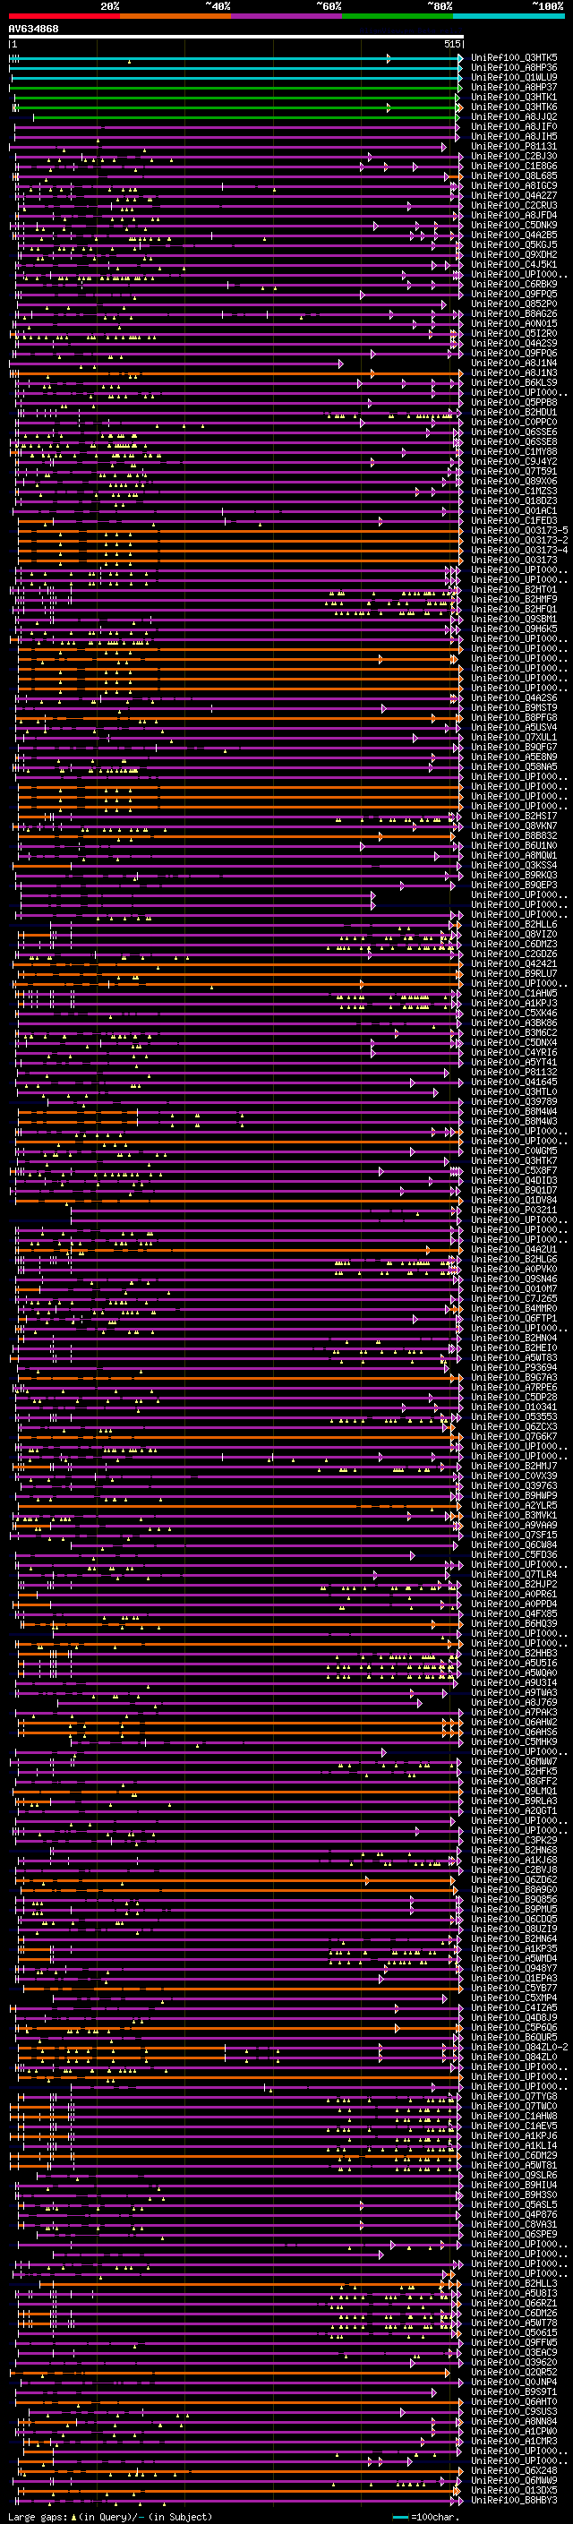Click the label UniRef100_B9MST9
Screen dimensions: 573x2524
click(x=514, y=708)
